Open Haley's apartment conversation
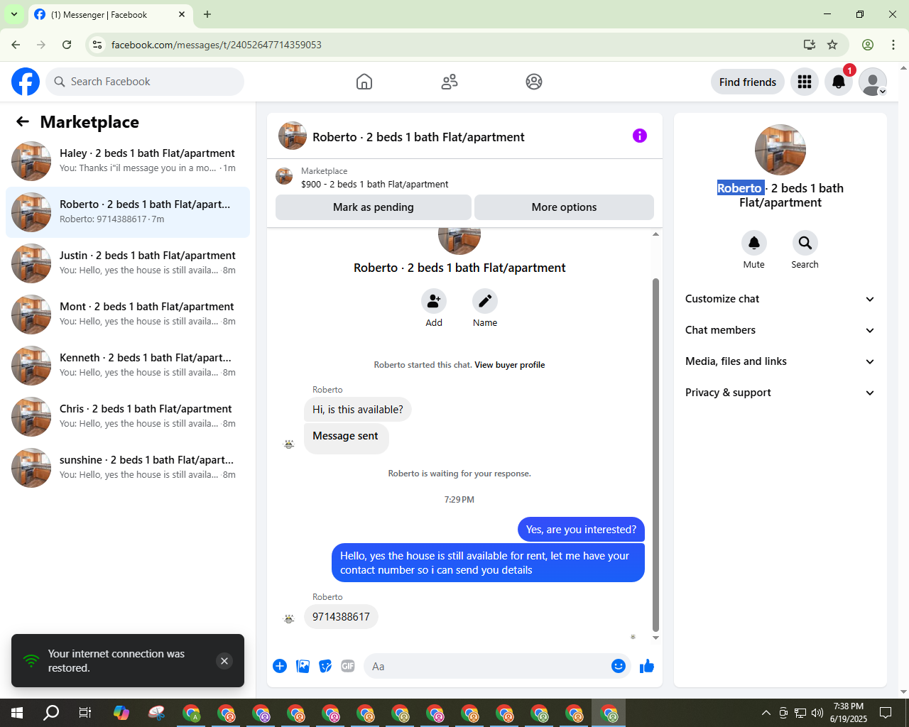The image size is (909, 727). click(x=128, y=161)
